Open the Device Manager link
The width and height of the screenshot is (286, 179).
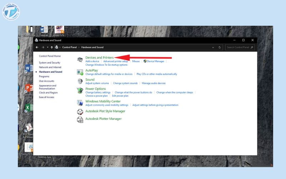pos(156,61)
